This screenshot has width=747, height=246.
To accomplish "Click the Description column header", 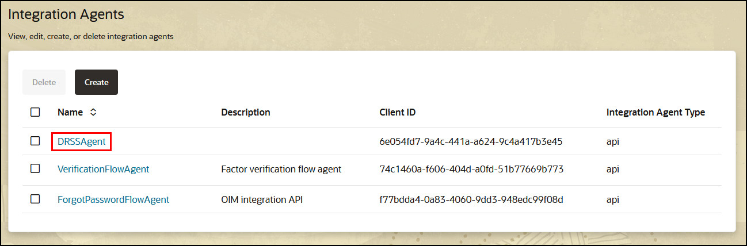I will click(x=246, y=113).
